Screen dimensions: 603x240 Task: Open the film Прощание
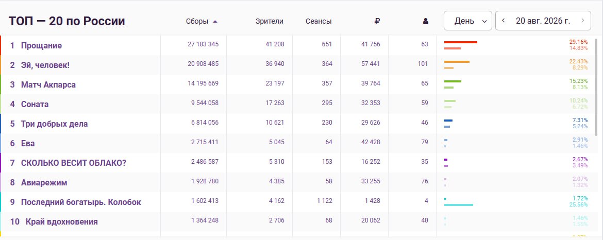[41, 46]
